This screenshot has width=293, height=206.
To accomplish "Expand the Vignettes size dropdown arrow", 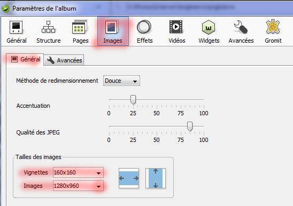I will [x=99, y=173].
